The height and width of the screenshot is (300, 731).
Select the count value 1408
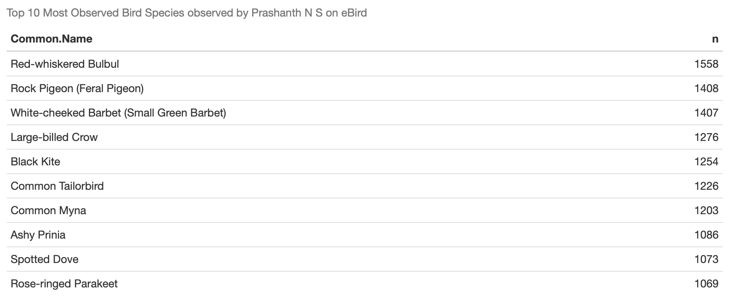706,88
